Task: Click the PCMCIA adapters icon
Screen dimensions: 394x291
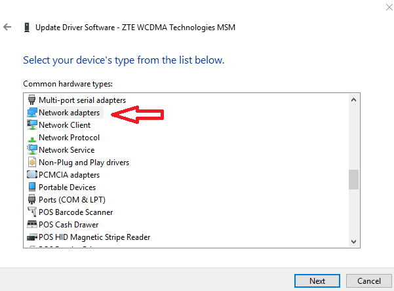Action: point(32,175)
